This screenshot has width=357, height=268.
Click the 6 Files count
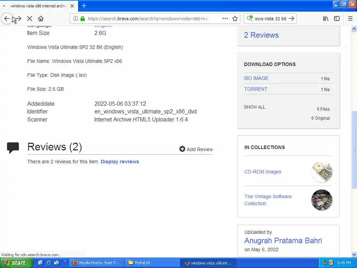(x=323, y=109)
